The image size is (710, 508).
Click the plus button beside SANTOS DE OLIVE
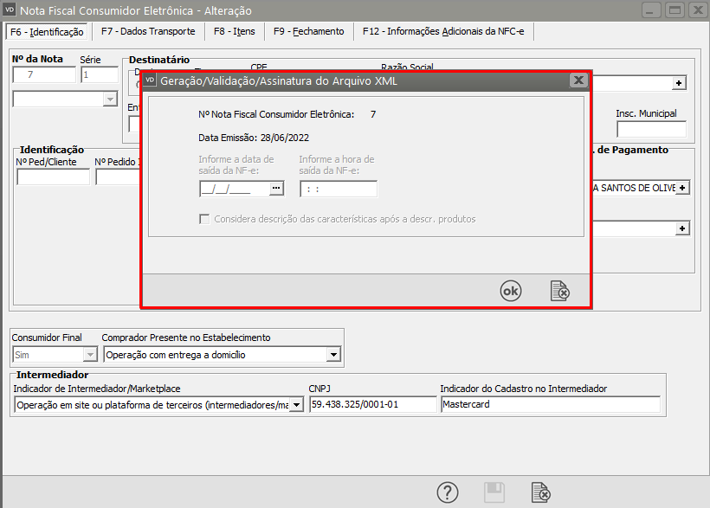(x=682, y=188)
